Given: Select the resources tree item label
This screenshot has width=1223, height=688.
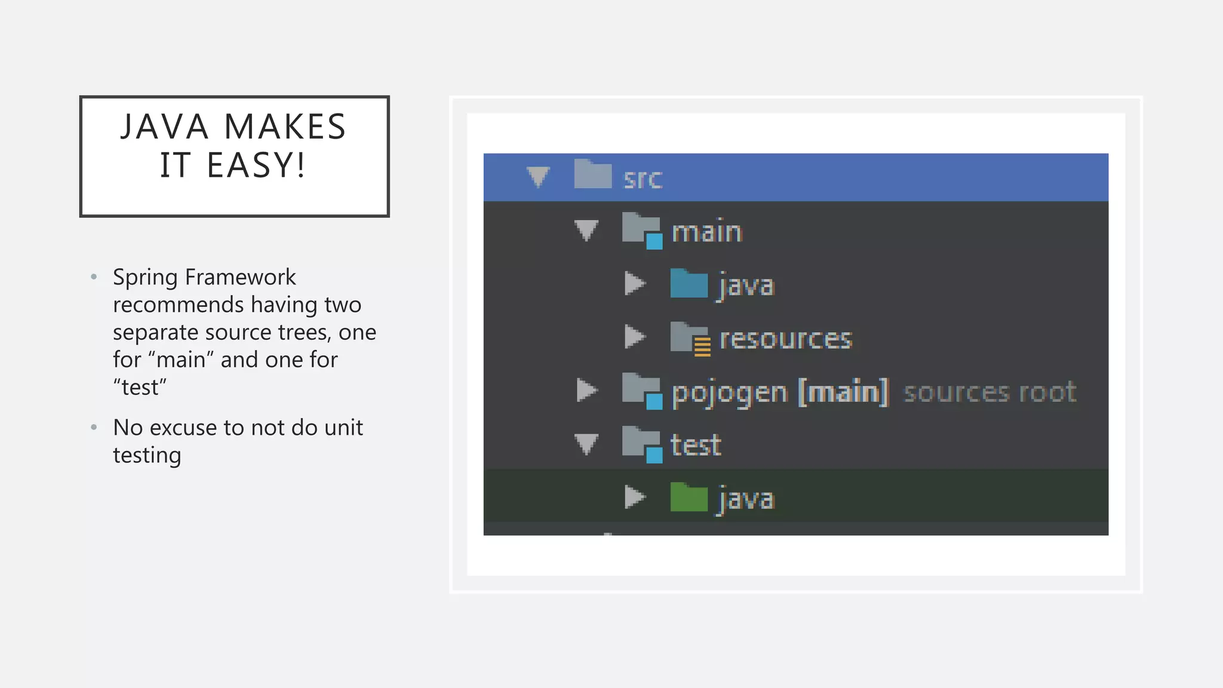Looking at the screenshot, I should (785, 339).
